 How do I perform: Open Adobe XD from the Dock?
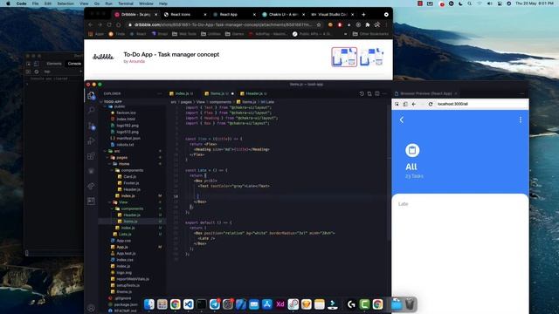click(280, 304)
